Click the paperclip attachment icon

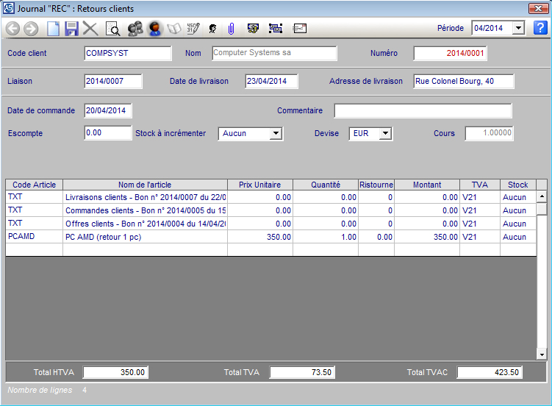point(230,29)
